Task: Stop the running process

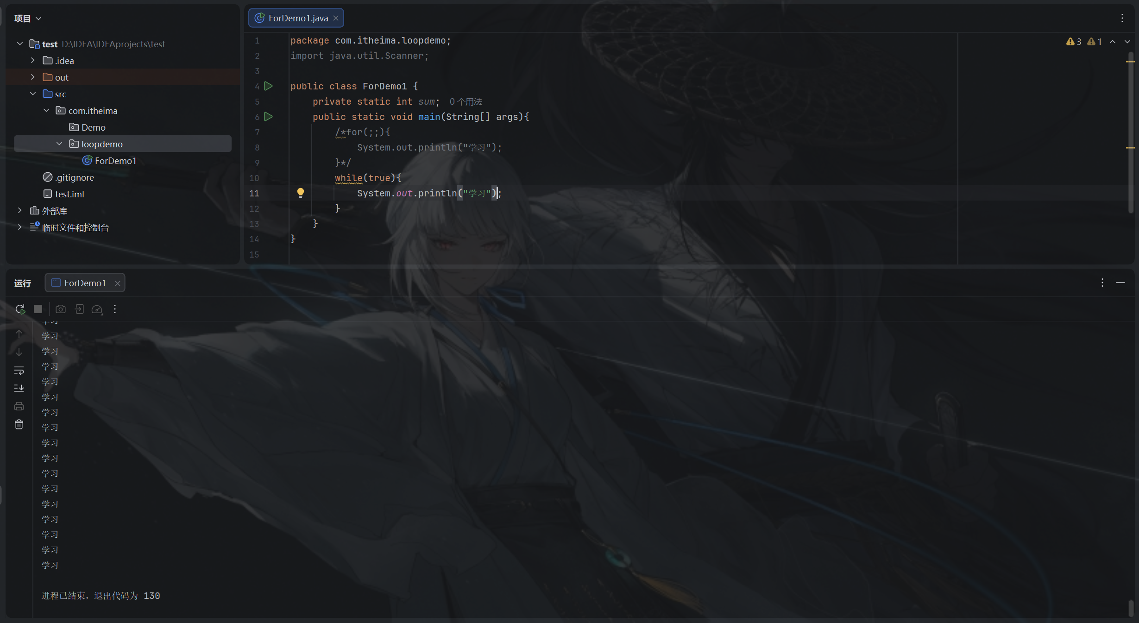Action: click(38, 309)
